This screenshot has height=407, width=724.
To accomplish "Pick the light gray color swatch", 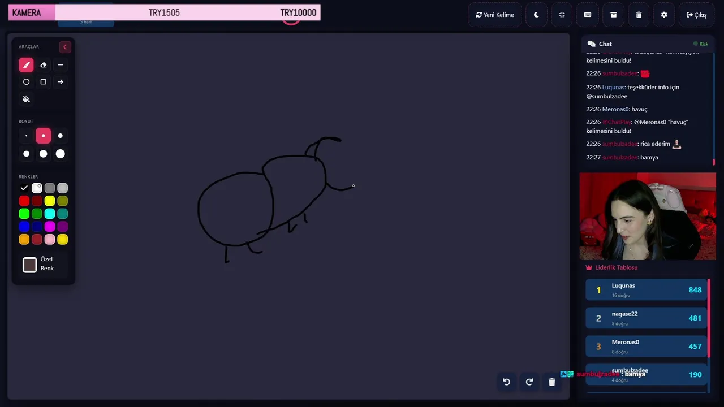I will pos(63,188).
